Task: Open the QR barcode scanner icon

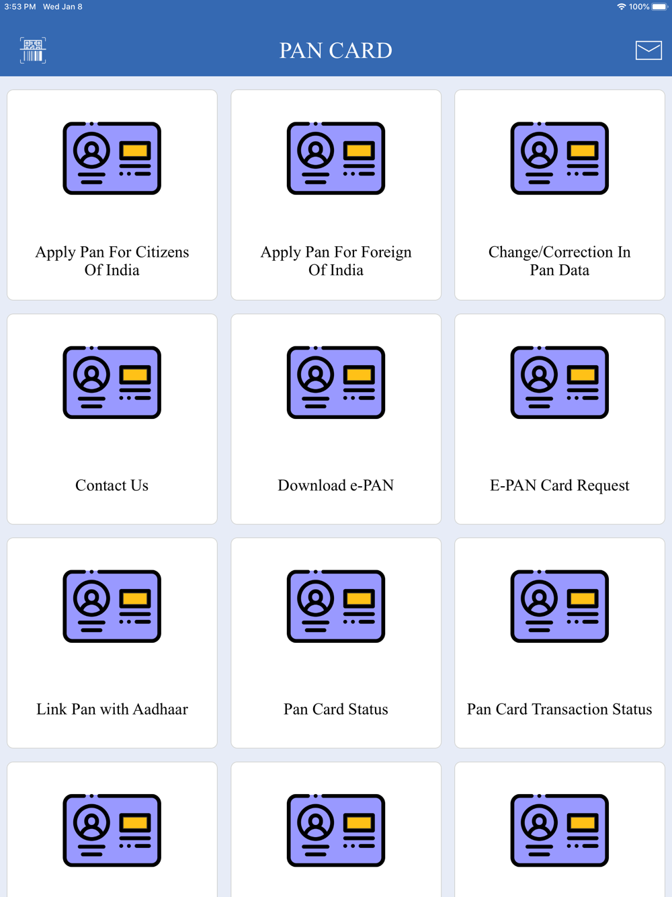Action: (x=33, y=50)
